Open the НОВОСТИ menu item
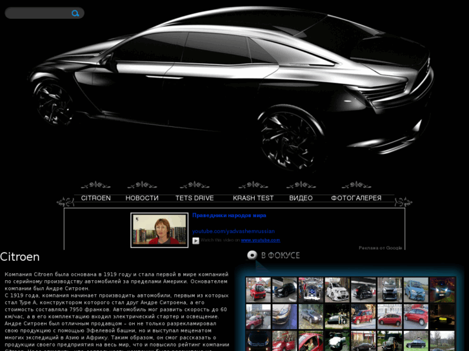Screen dimensions: 469x351 (142, 198)
